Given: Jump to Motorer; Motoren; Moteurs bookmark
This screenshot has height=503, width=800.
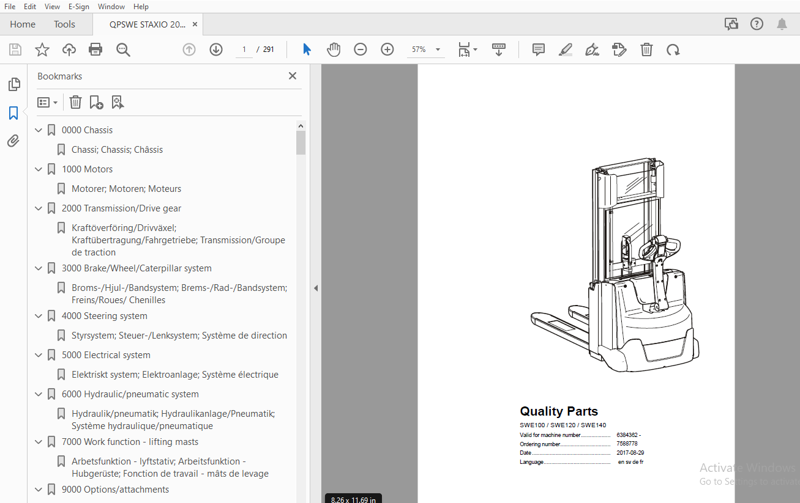Looking at the screenshot, I should click(126, 189).
